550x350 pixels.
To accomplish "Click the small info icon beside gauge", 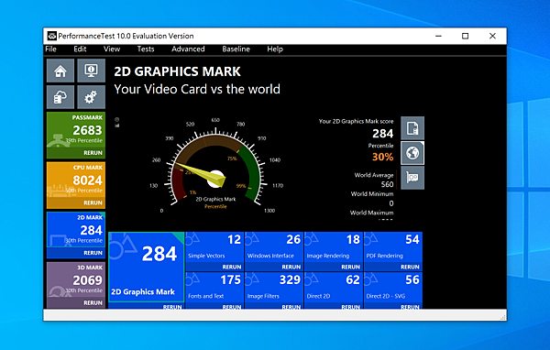I will (x=116, y=119).
